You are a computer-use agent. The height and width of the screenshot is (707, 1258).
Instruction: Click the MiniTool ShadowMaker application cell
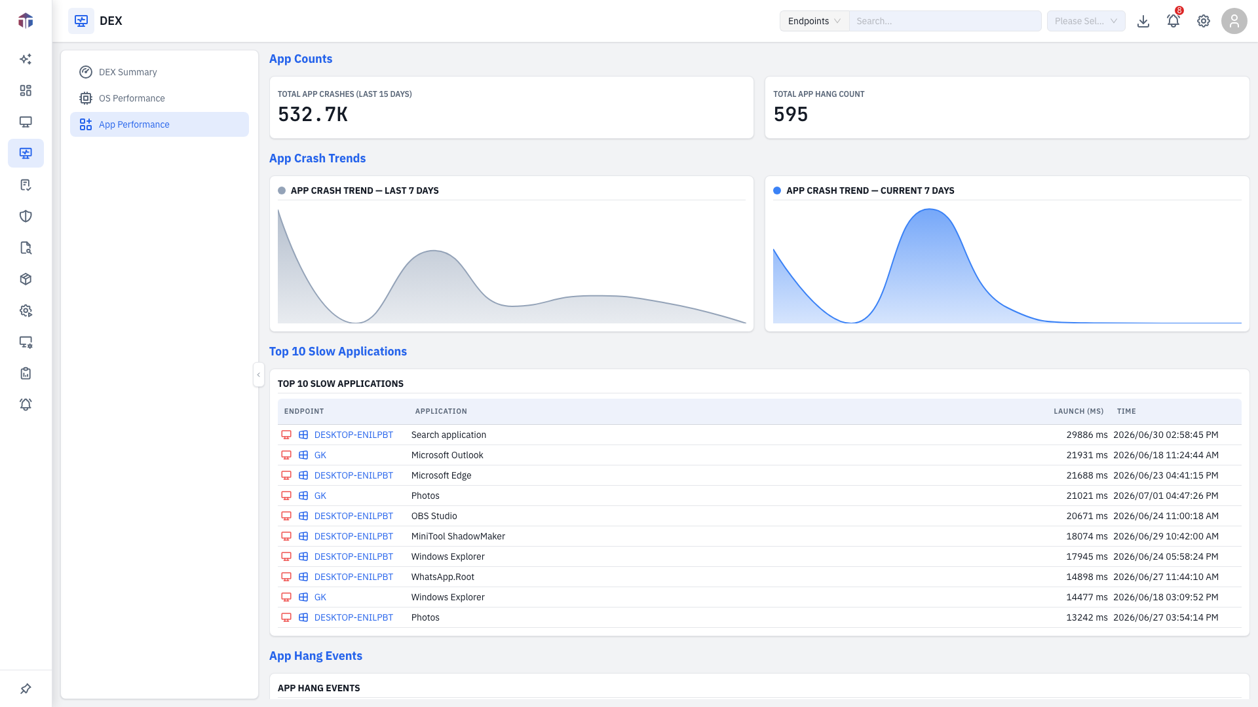coord(458,536)
